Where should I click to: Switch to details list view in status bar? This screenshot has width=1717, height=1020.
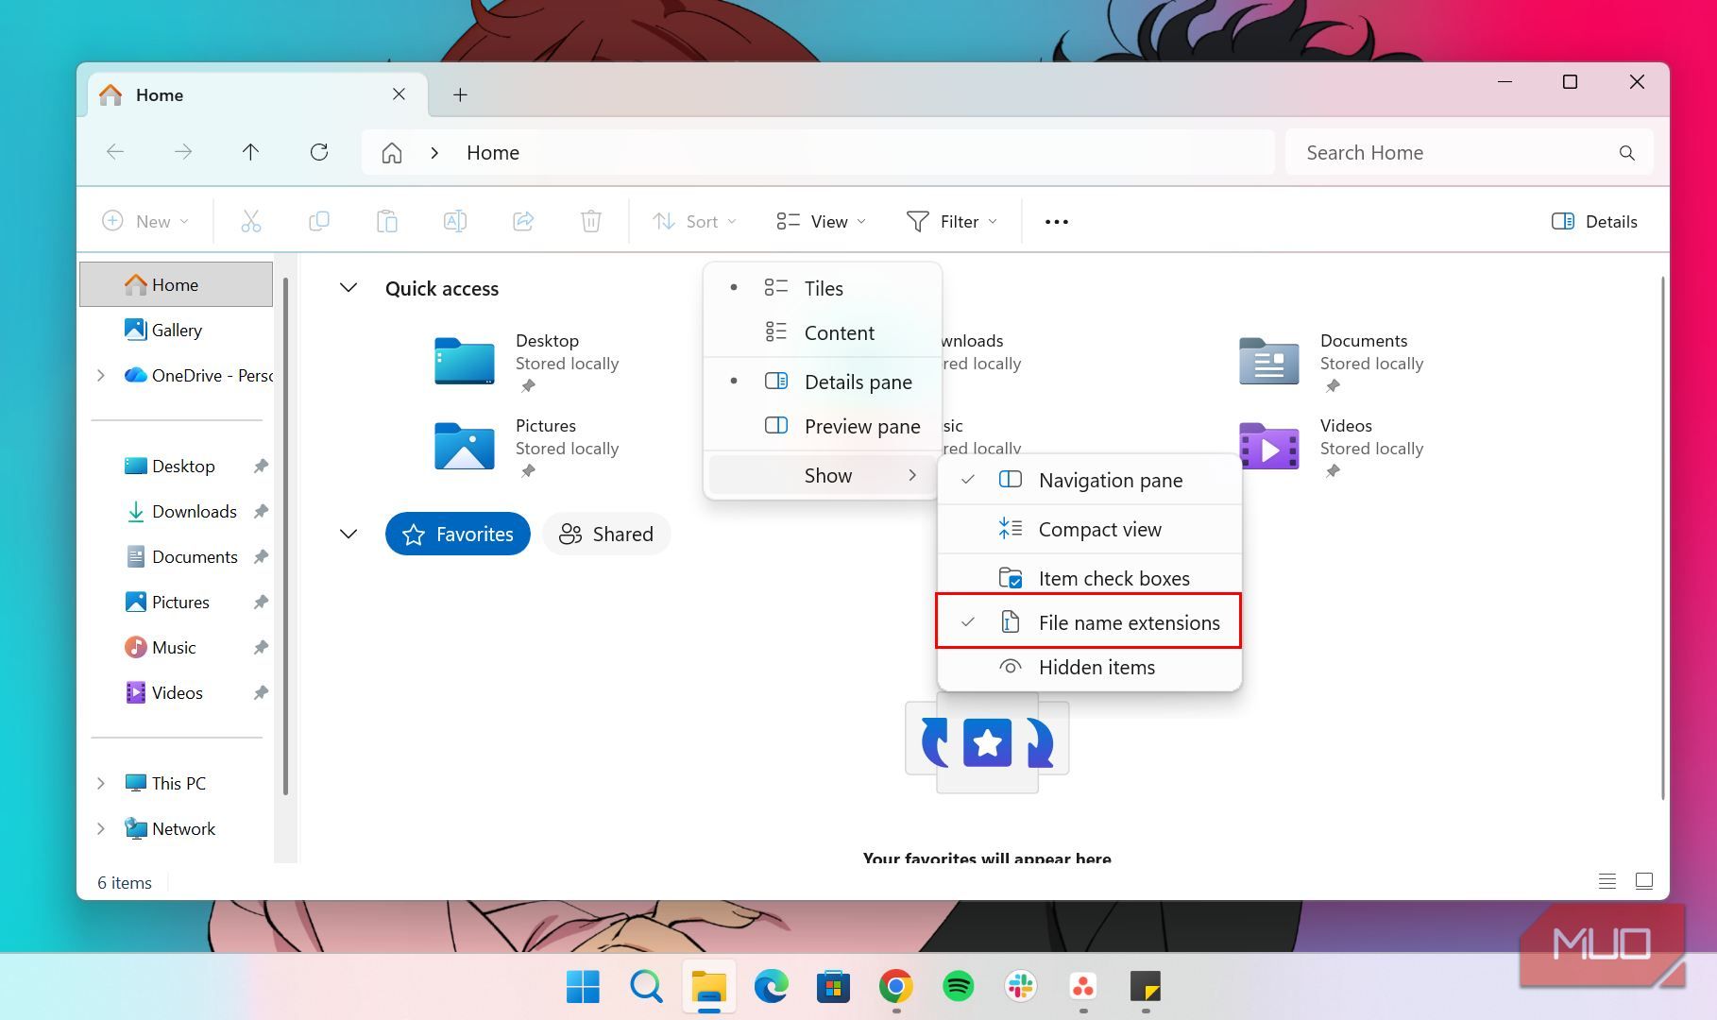[x=1607, y=881]
